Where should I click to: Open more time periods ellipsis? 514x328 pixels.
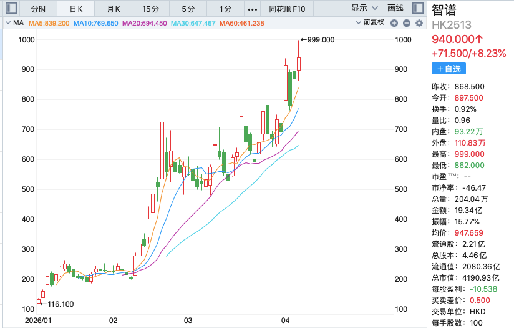(253, 9)
